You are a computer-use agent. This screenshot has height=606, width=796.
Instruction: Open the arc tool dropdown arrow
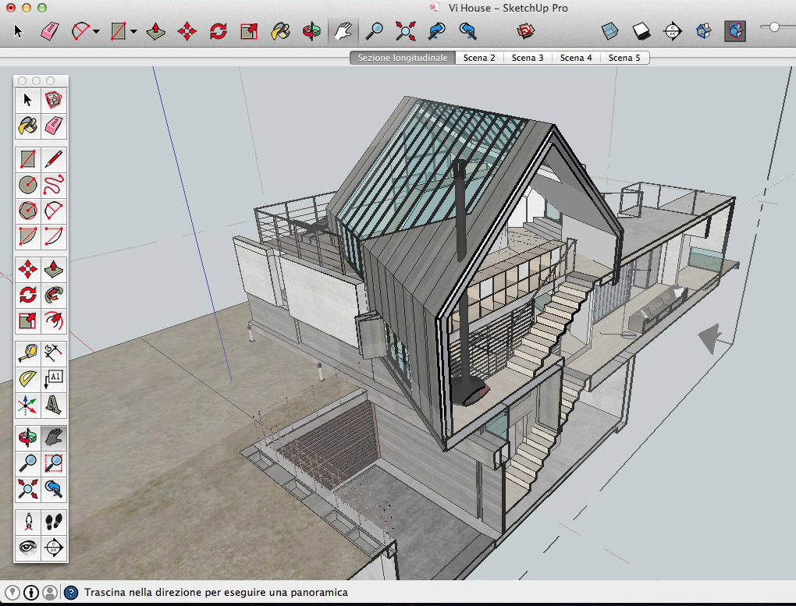click(96, 32)
